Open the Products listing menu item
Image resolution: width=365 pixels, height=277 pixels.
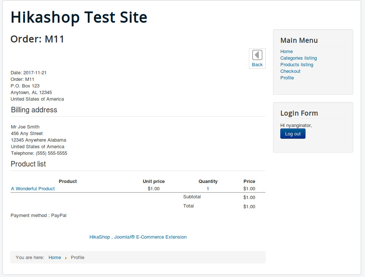[297, 65]
